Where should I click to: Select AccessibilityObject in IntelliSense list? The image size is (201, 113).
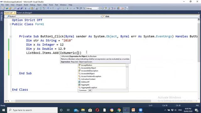pyautogui.click(x=89, y=68)
